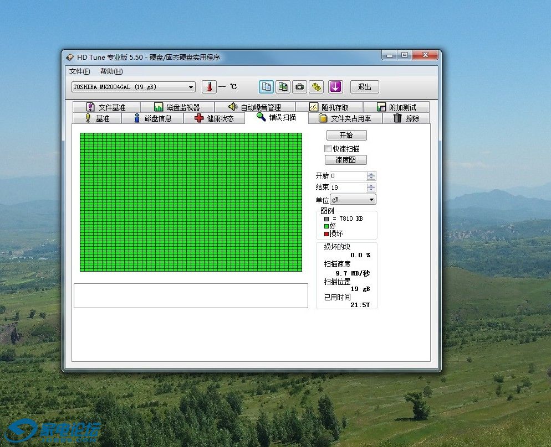551x447 pixels.
Task: Click the 退出 exit button
Action: pos(364,87)
